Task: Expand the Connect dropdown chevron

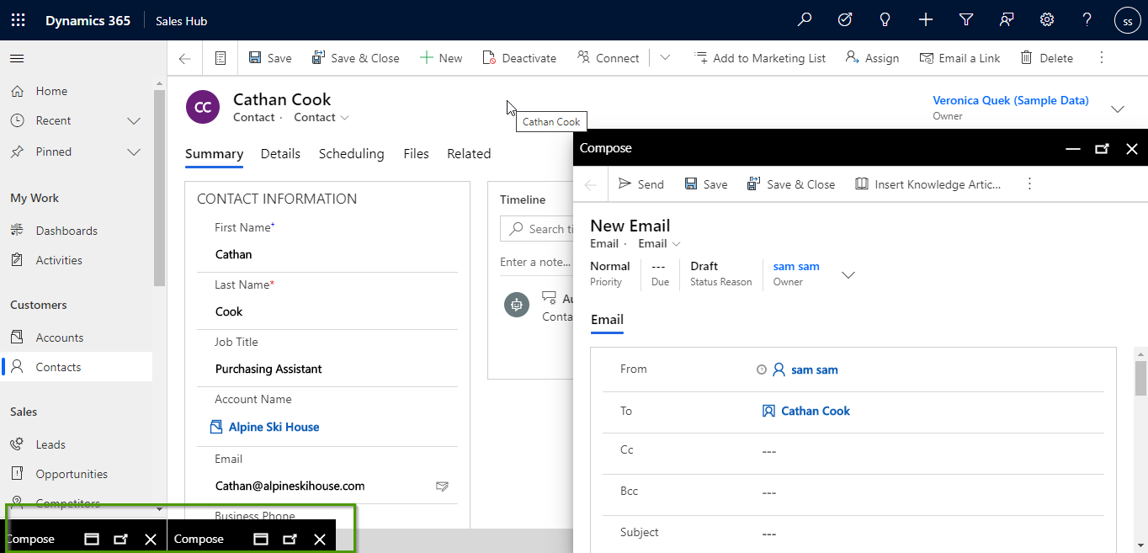Action: (x=665, y=58)
